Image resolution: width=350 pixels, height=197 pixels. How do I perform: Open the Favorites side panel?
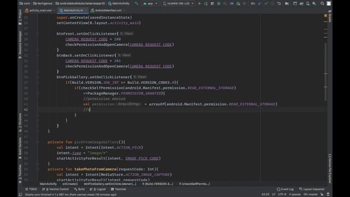click(20, 174)
